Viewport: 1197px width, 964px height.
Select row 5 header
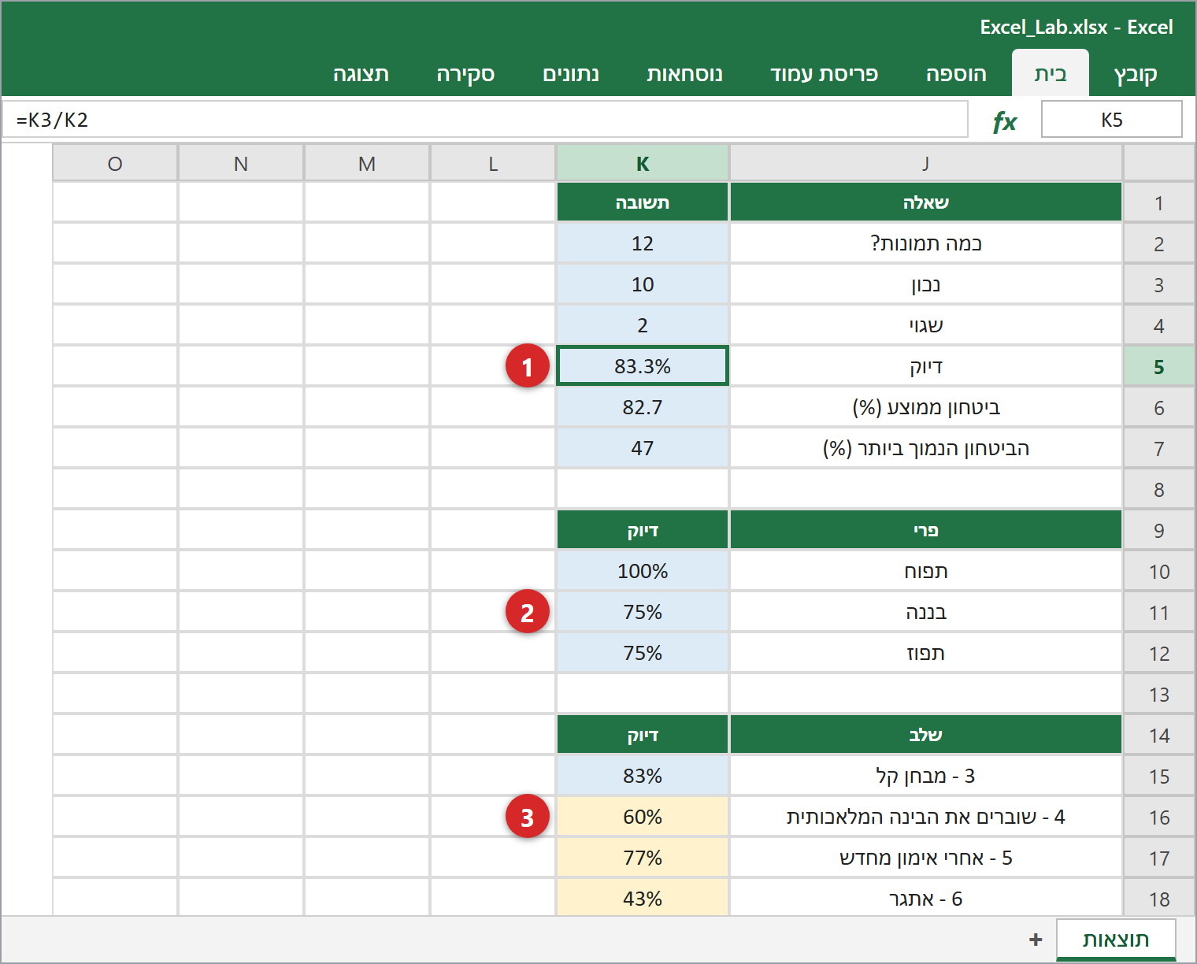coord(1158,366)
